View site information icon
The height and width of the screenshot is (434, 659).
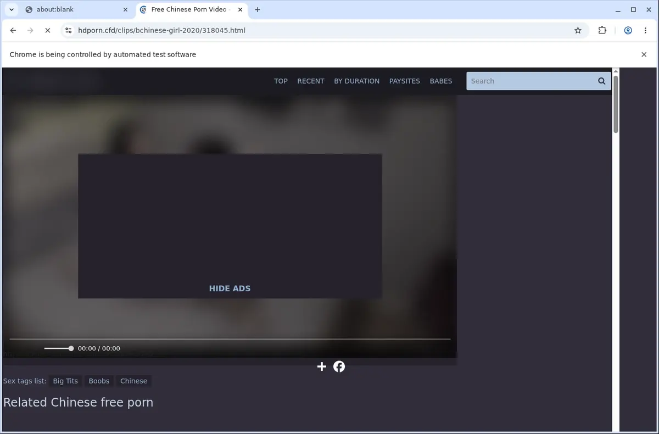(x=68, y=30)
